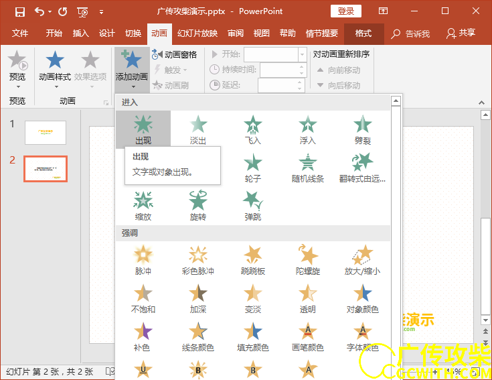This screenshot has height=380, width=492.
Task: Pick the 浮入 float-in animation
Action: (x=308, y=129)
